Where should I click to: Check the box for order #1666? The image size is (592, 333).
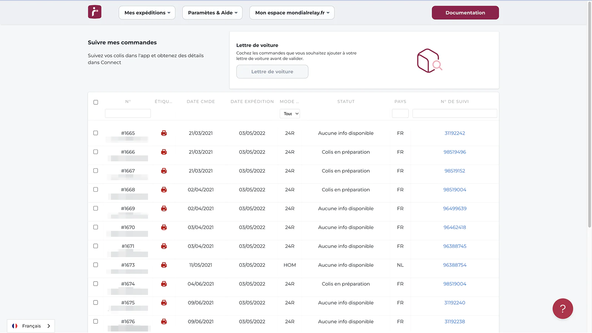[x=95, y=152]
